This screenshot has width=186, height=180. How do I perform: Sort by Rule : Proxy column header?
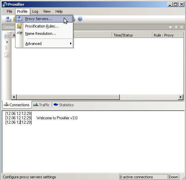pos(168,35)
